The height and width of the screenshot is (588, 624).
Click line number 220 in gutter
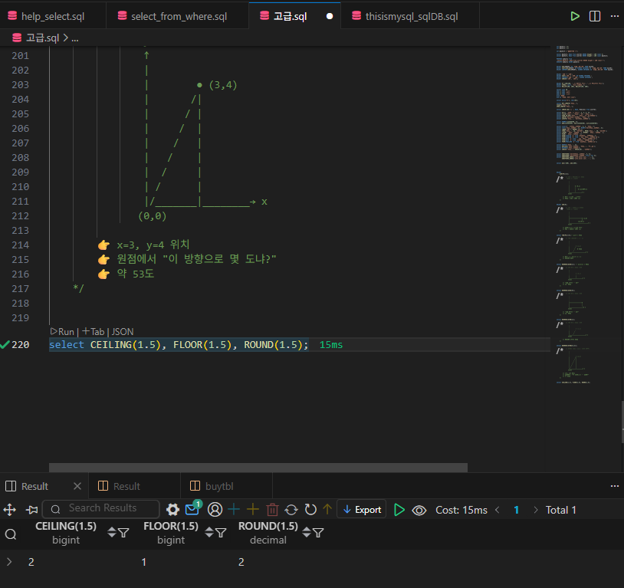(20, 345)
